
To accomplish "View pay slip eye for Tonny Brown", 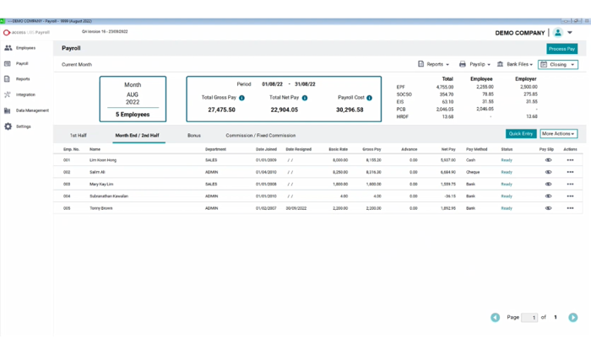I will tap(548, 206).
